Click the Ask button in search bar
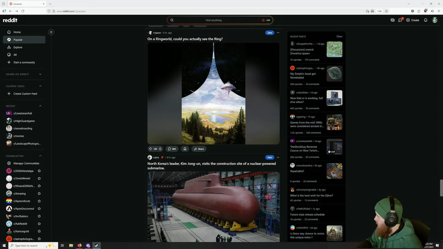 coord(266,20)
